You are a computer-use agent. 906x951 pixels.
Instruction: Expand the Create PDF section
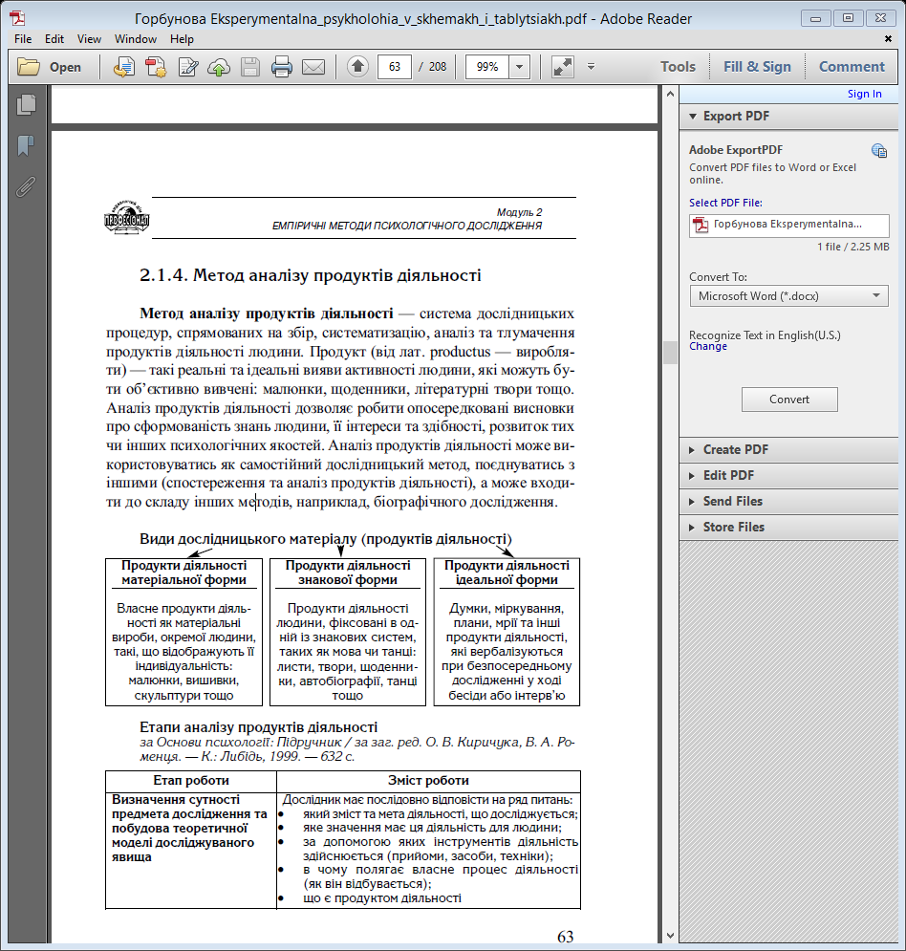(735, 449)
